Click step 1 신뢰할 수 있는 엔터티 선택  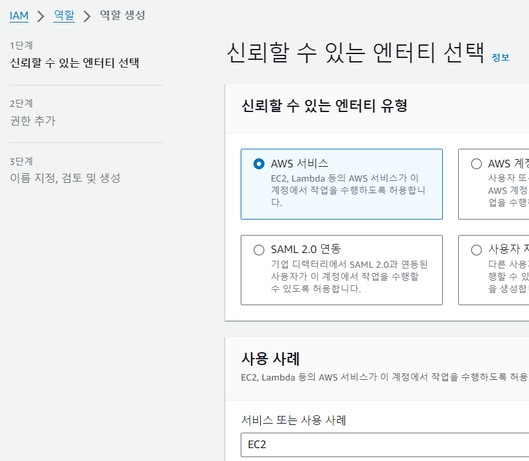point(75,62)
